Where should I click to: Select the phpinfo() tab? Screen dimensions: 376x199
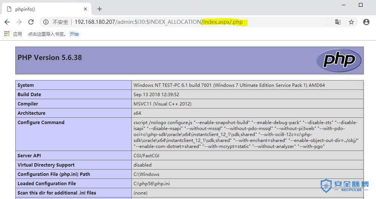tap(47, 9)
